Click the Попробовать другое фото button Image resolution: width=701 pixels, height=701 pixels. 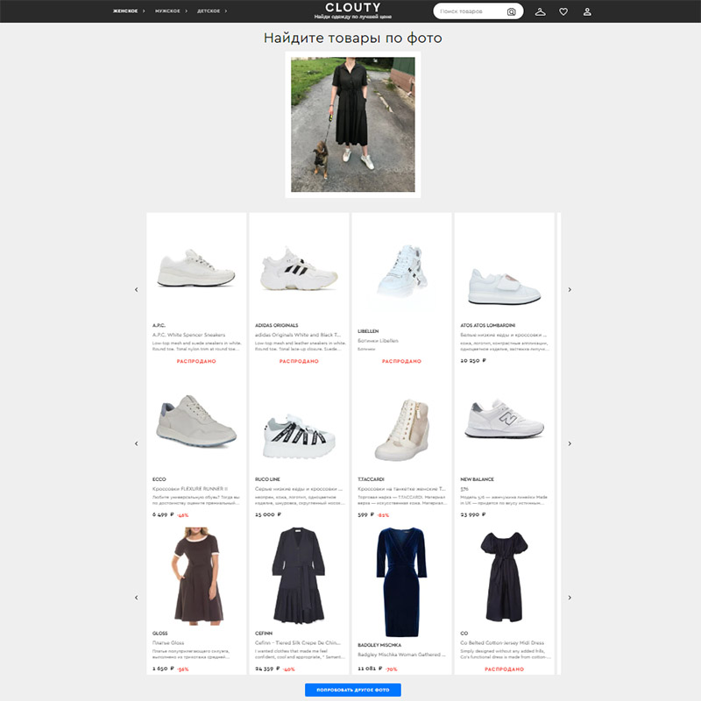tap(353, 690)
